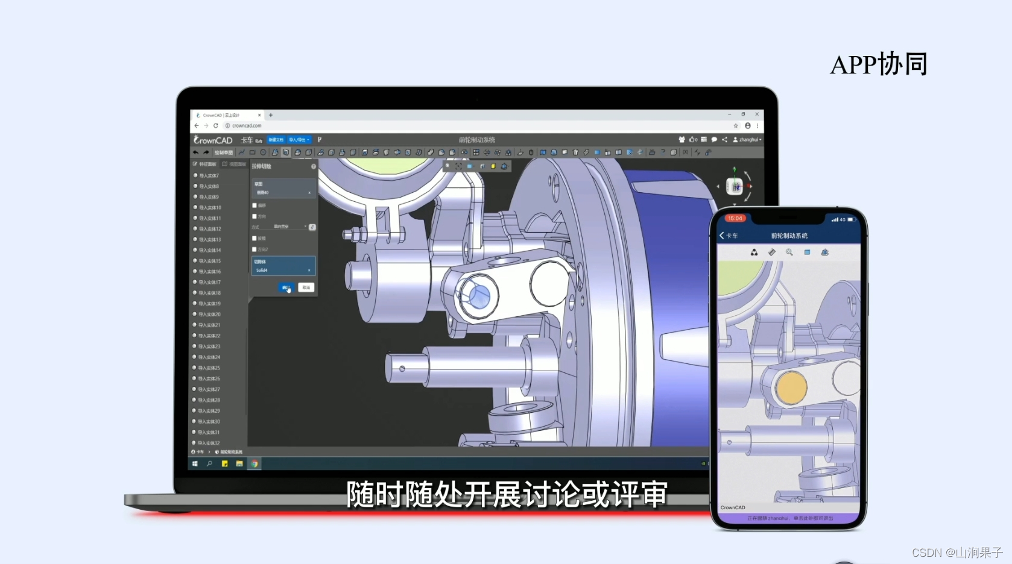The height and width of the screenshot is (564, 1012).
Task: Click the undo arrow in CrownCAD toolbar
Action: [x=195, y=152]
